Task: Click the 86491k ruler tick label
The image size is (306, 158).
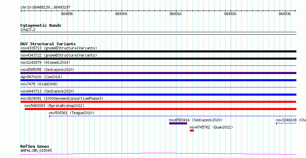Action: (176, 14)
